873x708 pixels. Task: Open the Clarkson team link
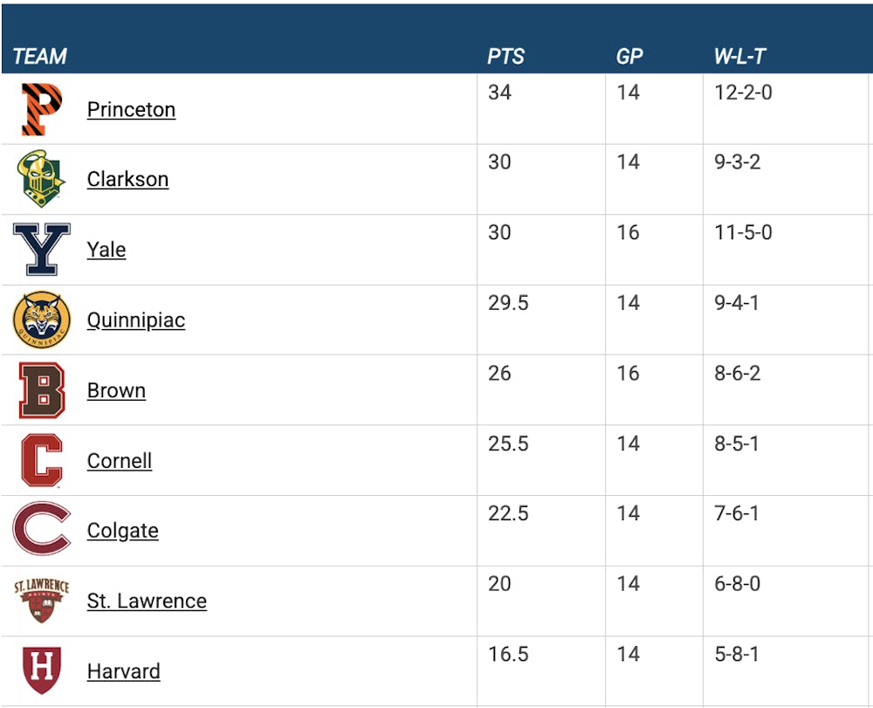127,179
